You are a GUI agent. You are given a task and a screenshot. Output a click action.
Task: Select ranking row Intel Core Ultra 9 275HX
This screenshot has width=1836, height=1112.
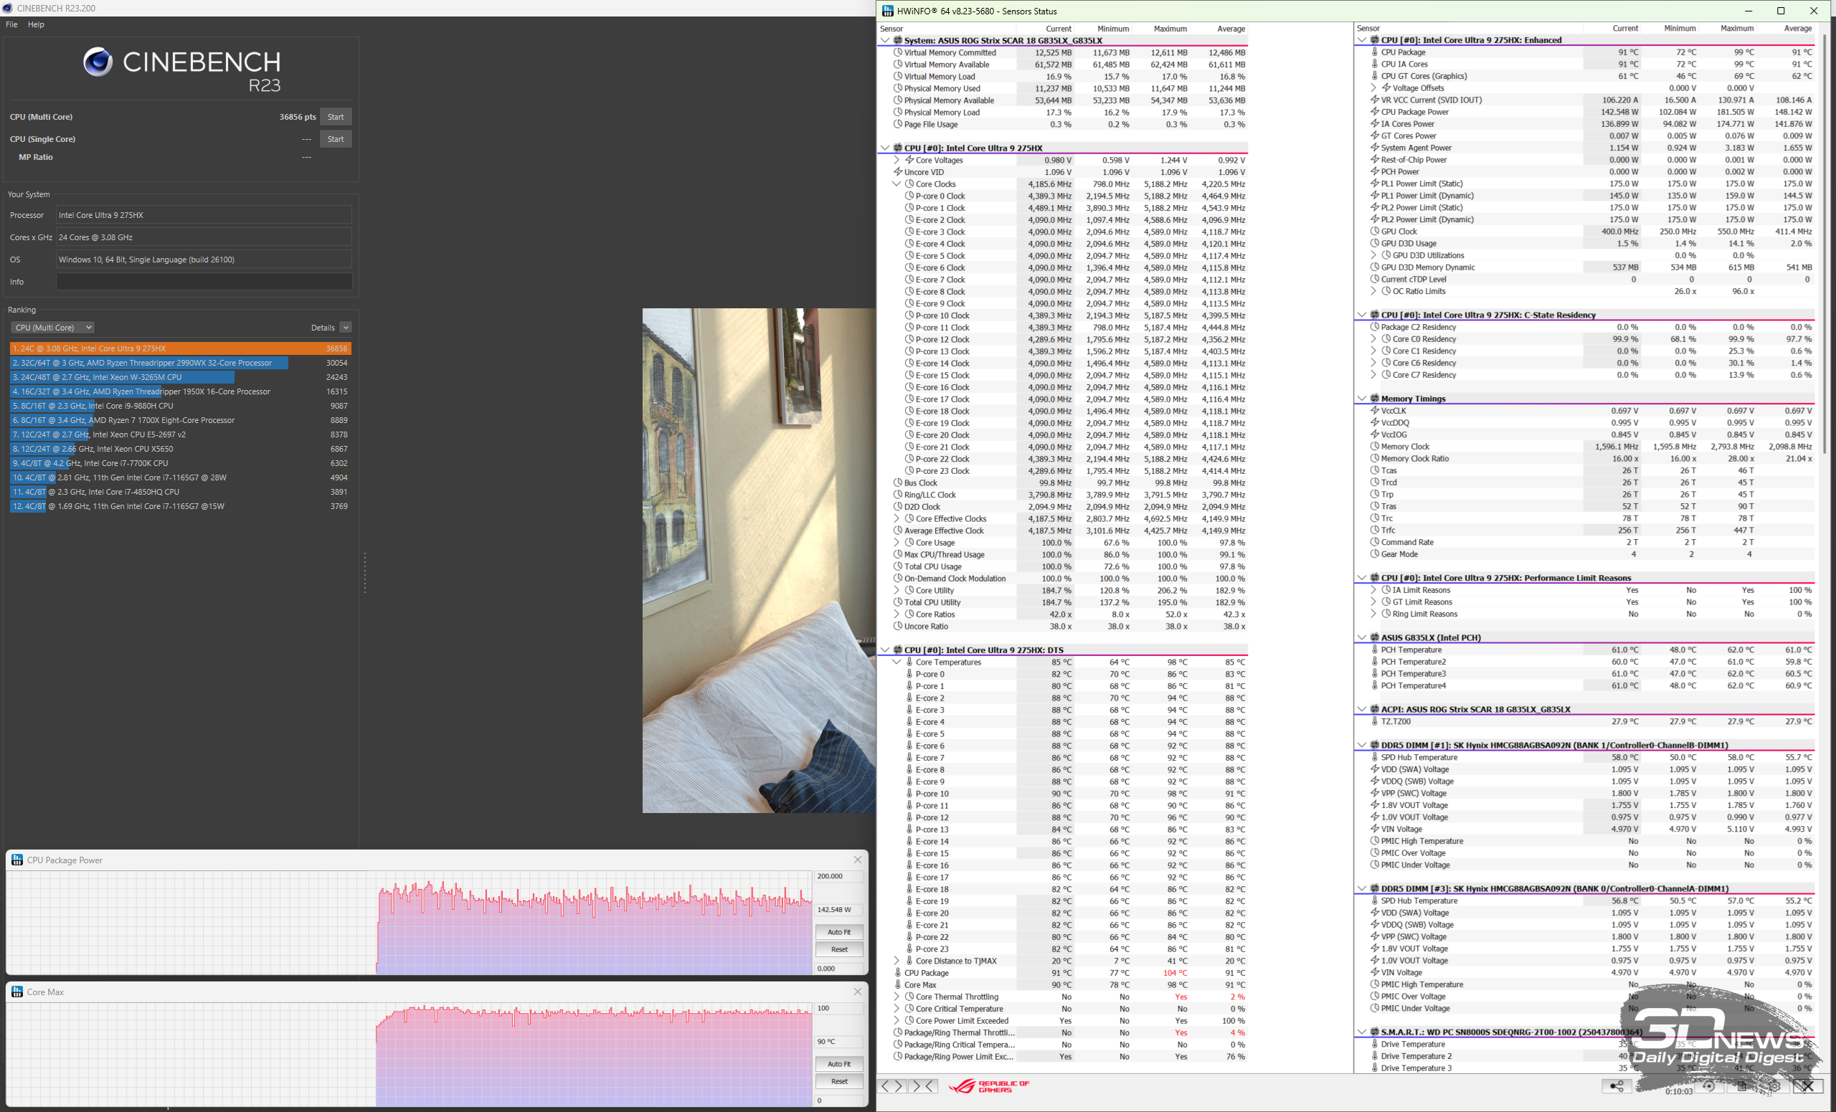point(180,348)
